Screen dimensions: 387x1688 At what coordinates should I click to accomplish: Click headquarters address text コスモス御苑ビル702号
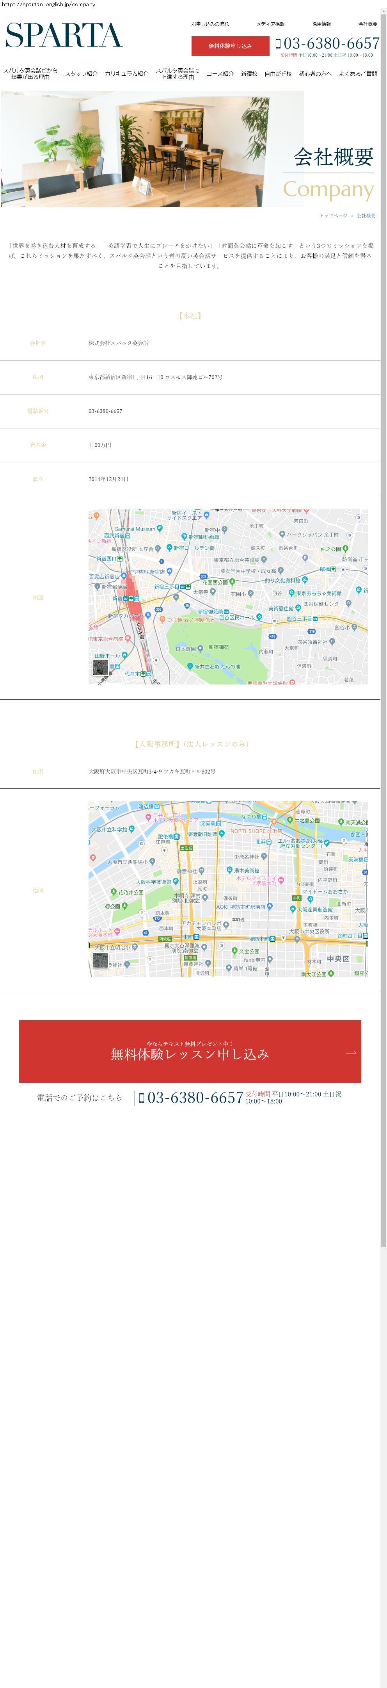click(194, 377)
